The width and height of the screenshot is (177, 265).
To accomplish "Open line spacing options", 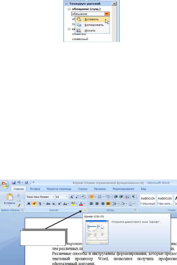I will pos(115,204).
